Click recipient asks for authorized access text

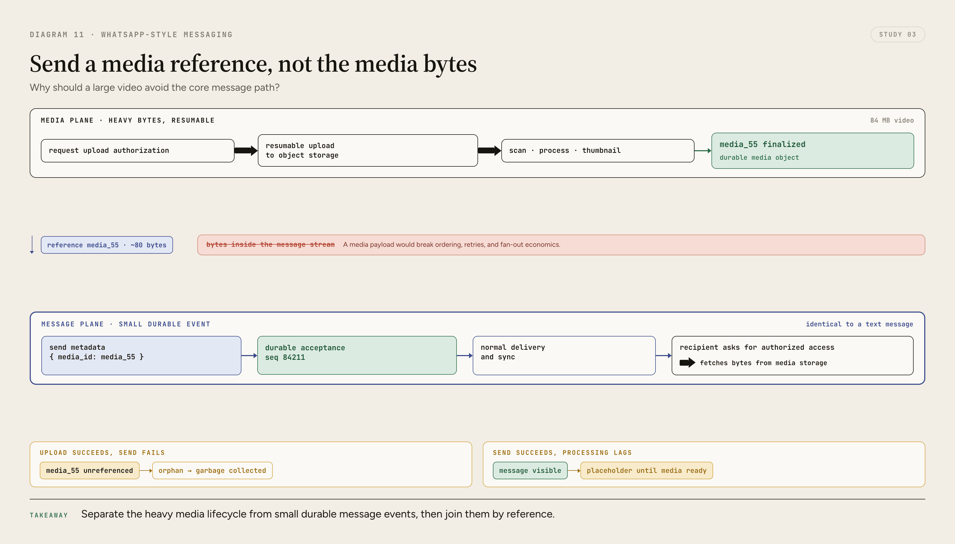pyautogui.click(x=757, y=347)
